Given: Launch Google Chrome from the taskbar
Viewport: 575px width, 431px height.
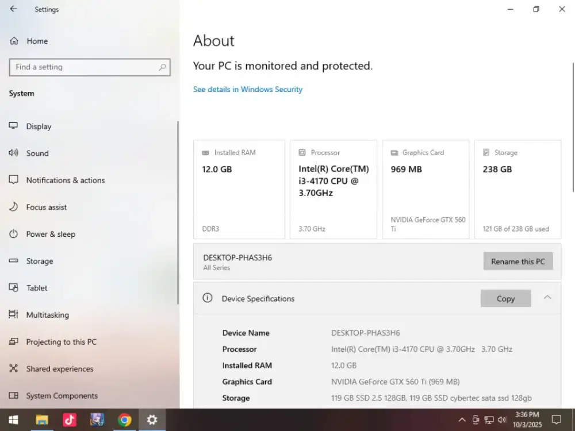Looking at the screenshot, I should pos(124,420).
